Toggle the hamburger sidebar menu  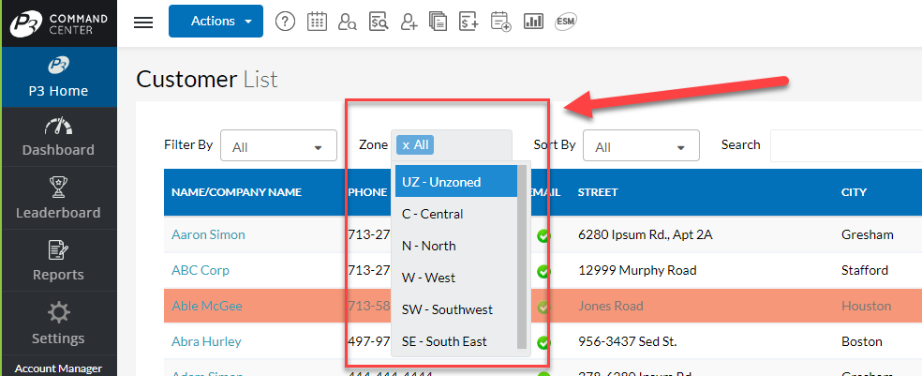coord(143,23)
